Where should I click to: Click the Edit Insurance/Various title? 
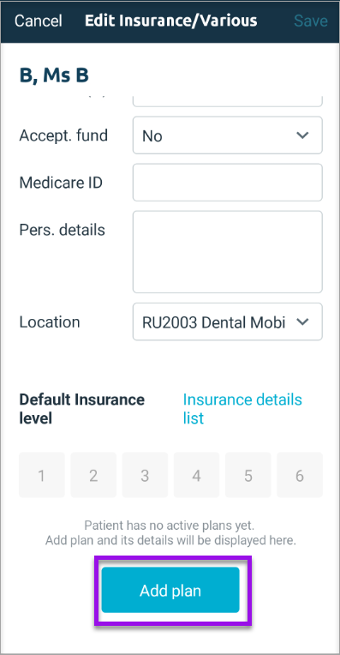[x=171, y=21]
